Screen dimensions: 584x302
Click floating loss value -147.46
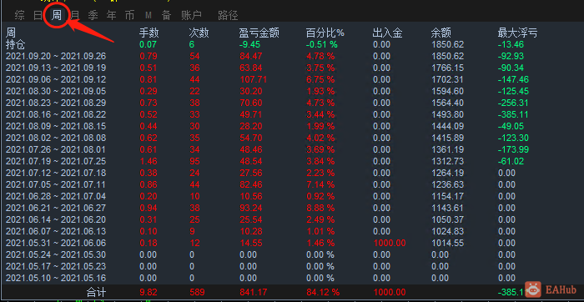point(513,80)
